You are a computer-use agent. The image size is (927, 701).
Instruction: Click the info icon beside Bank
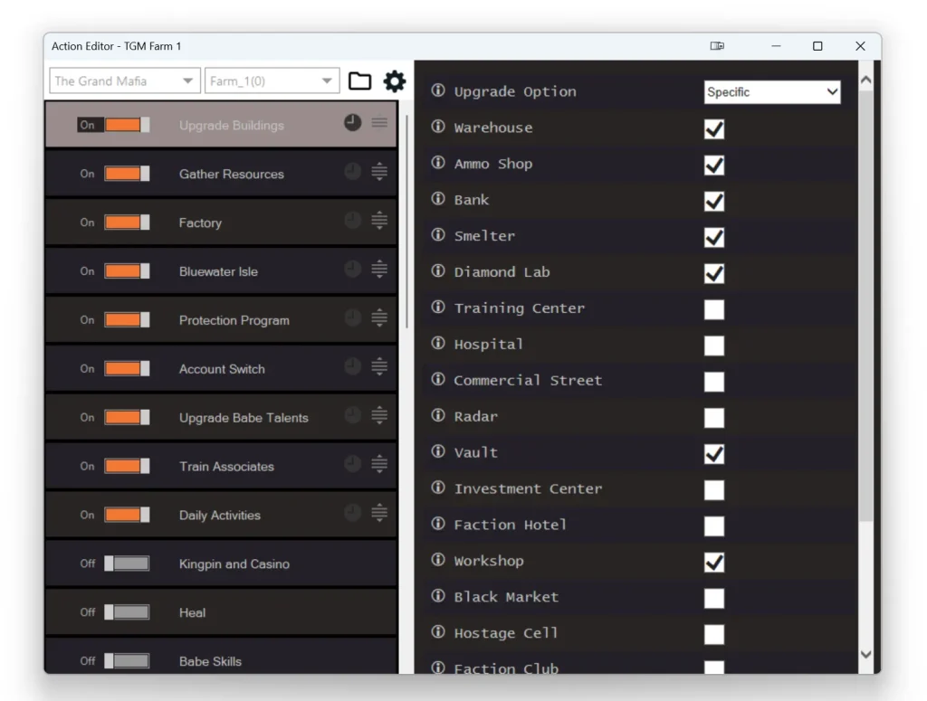(x=438, y=198)
